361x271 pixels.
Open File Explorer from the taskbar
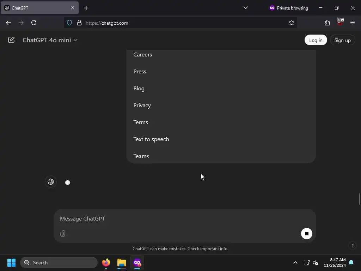122,263
